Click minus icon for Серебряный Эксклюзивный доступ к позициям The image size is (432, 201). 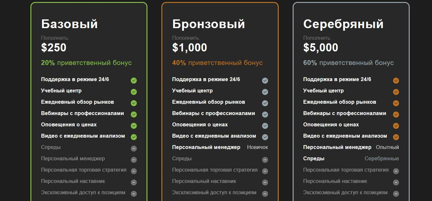coord(396,194)
